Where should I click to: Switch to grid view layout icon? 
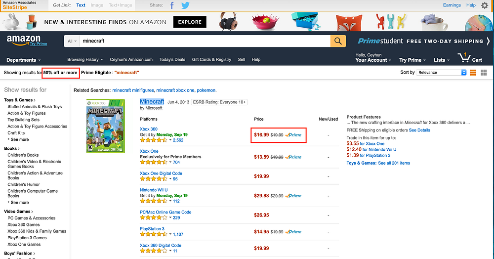click(484, 73)
